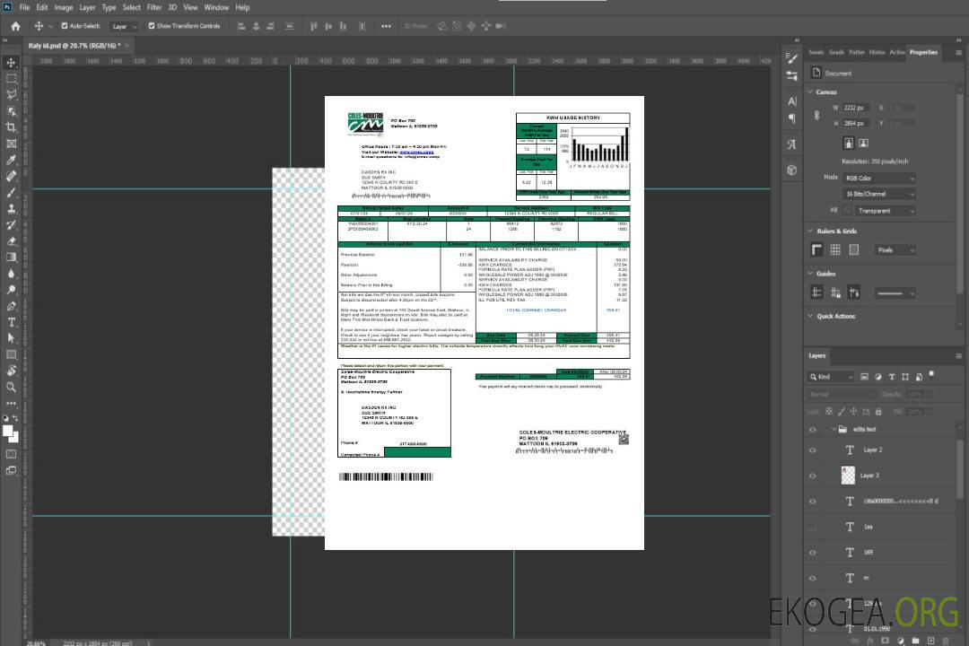
Task: Select the Rectangular Marquee tool
Action: point(11,79)
